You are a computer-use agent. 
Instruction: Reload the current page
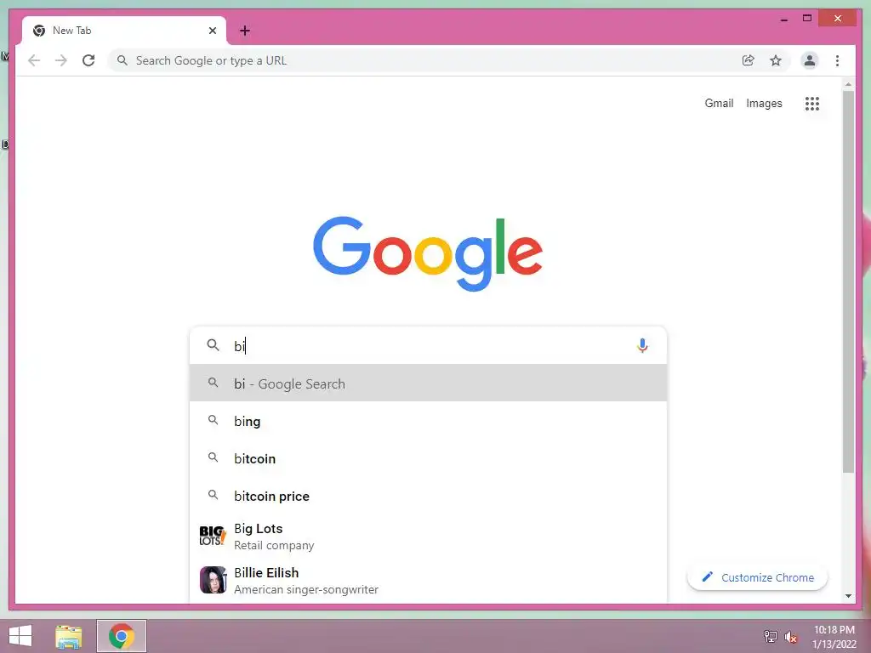pos(88,60)
